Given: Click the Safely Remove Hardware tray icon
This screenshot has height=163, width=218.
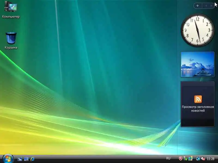Looking at the screenshot, I should 185,158.
